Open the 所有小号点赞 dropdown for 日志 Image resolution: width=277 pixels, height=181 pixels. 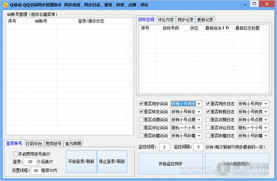click(253, 120)
